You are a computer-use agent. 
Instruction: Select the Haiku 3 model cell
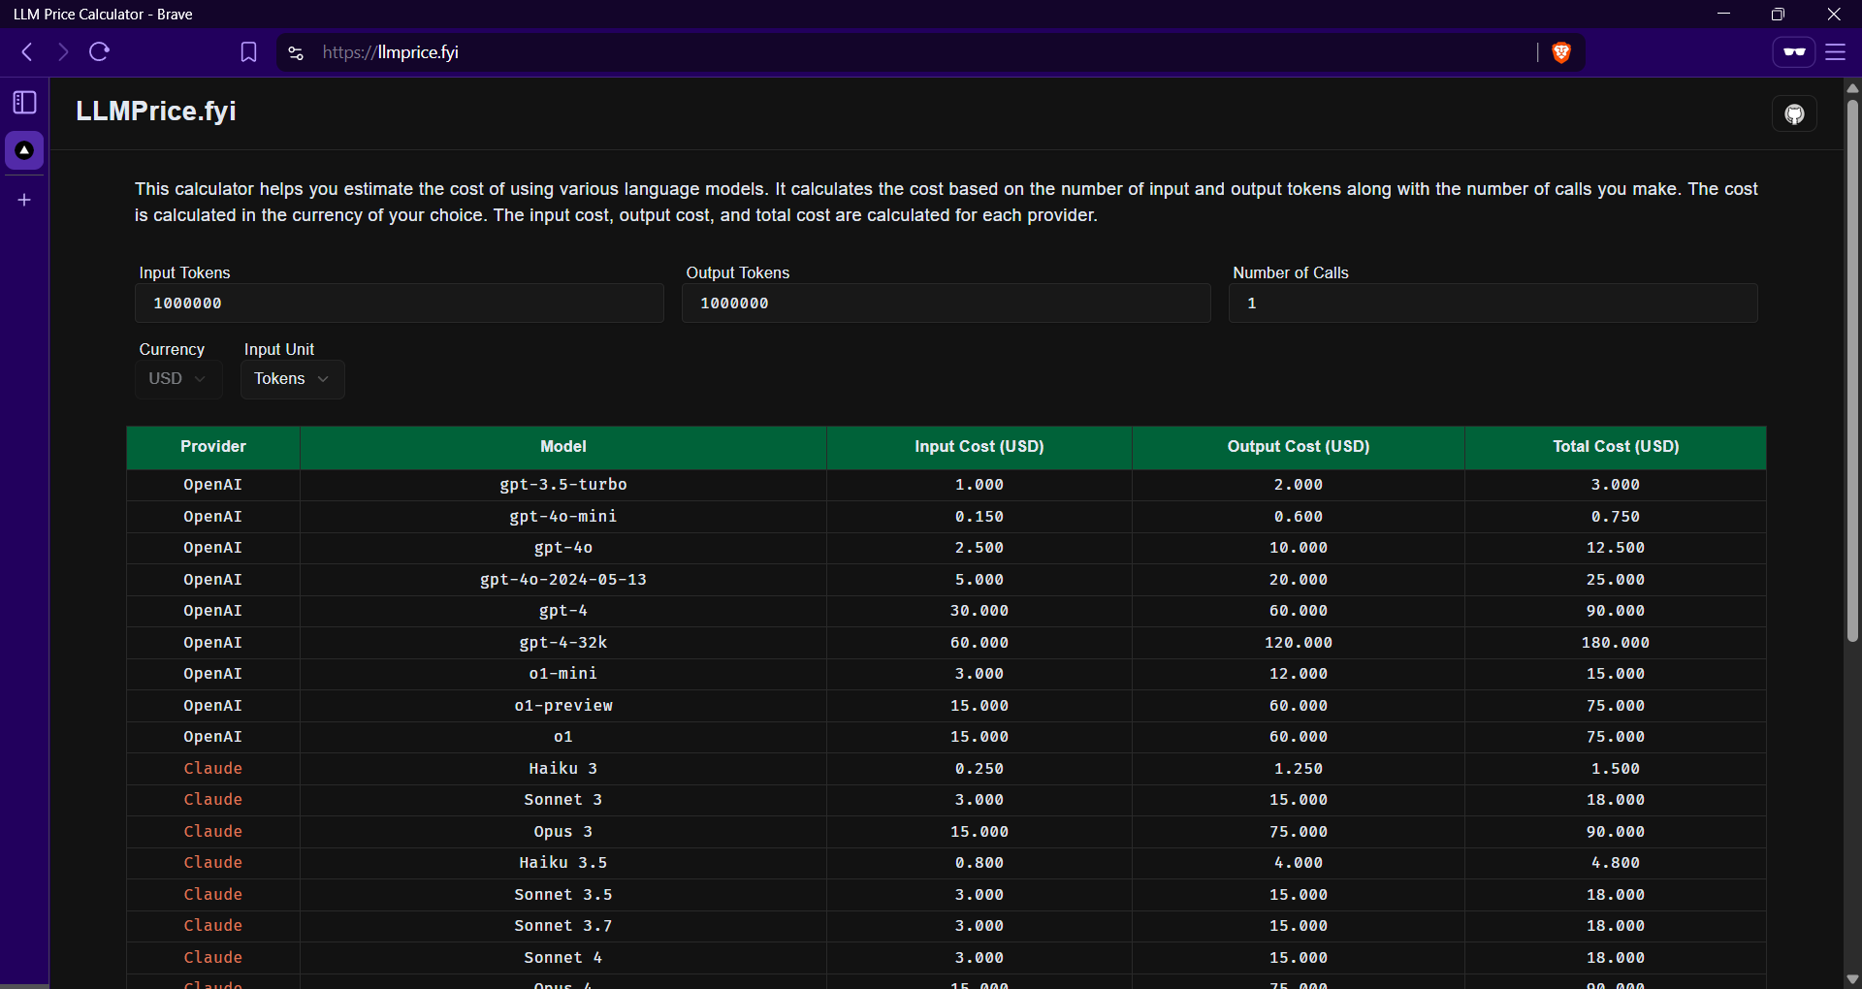(563, 769)
